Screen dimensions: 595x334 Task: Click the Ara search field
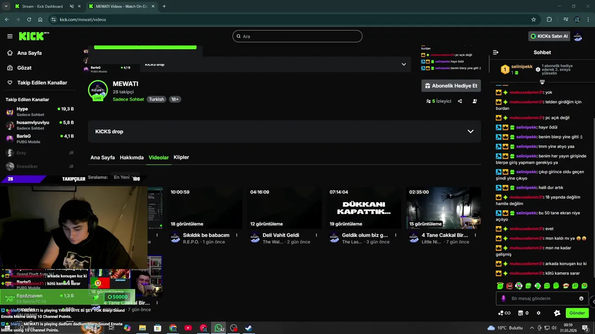pyautogui.click(x=297, y=36)
